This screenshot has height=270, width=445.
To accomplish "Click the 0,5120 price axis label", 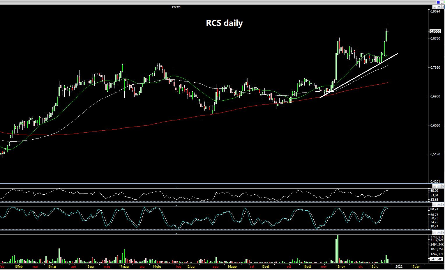I will tap(435, 154).
